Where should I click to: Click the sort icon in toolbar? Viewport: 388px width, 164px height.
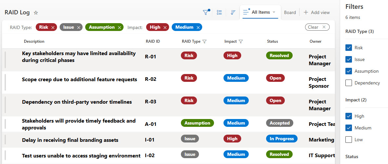(x=233, y=12)
